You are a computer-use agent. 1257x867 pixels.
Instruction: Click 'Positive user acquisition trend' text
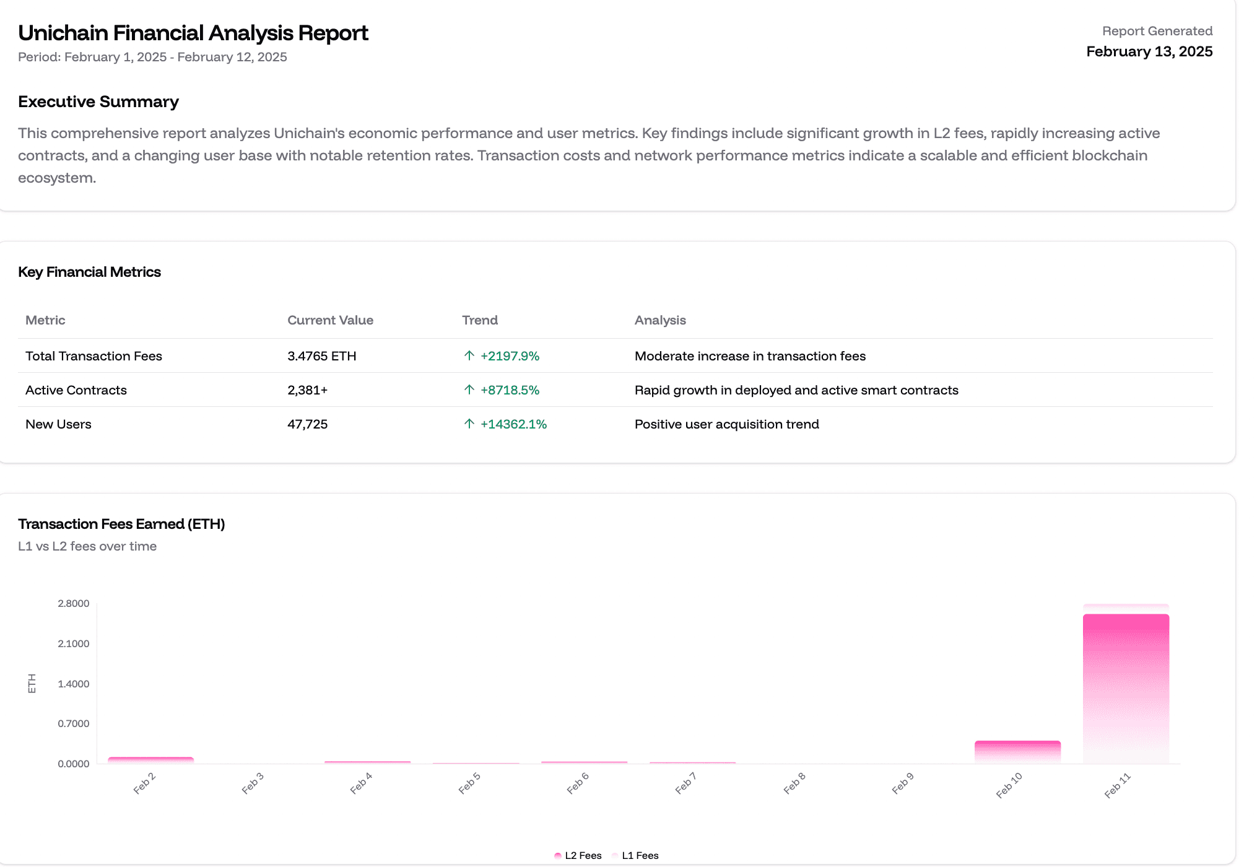[x=727, y=424]
